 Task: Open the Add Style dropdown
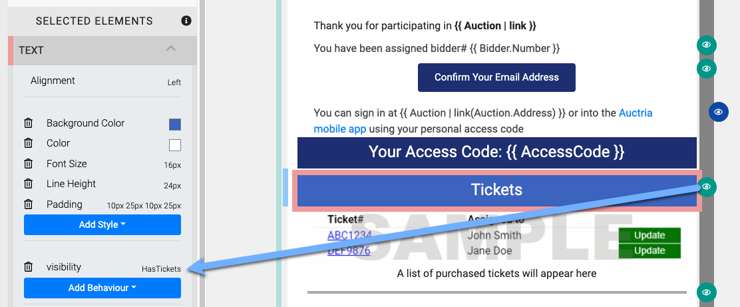pos(102,224)
